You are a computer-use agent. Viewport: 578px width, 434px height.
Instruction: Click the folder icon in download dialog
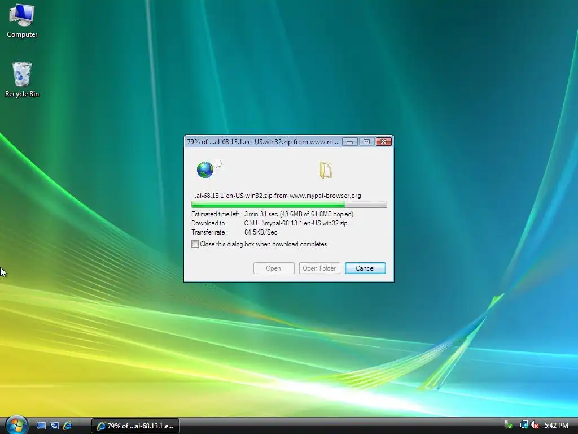[x=326, y=170]
